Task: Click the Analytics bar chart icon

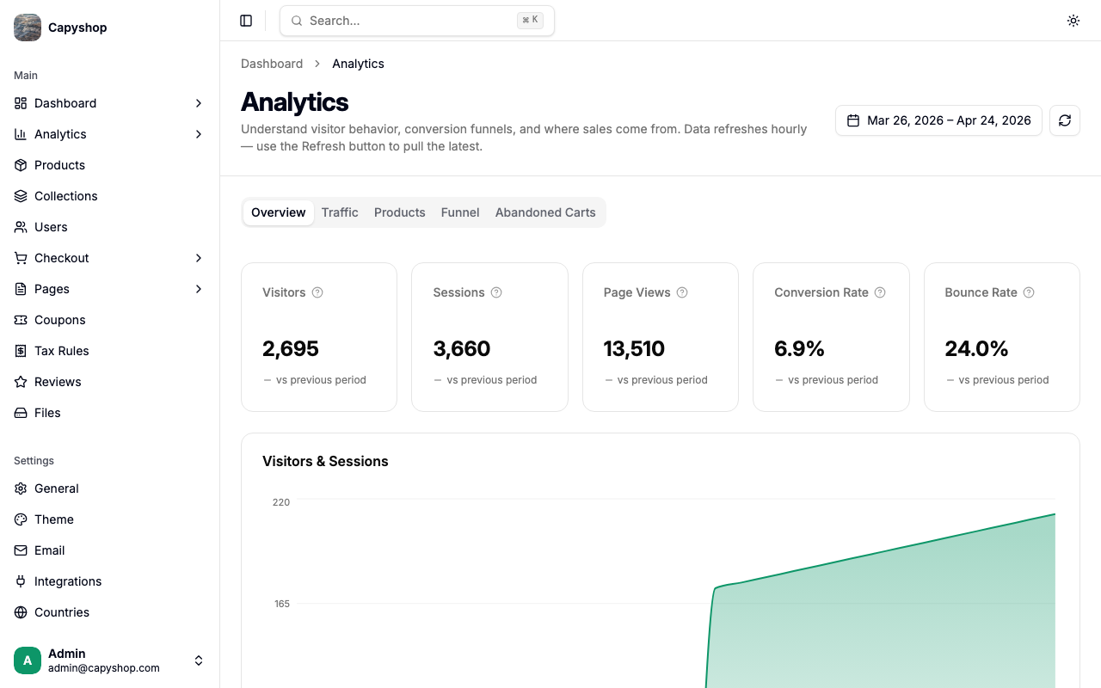Action: 21,134
